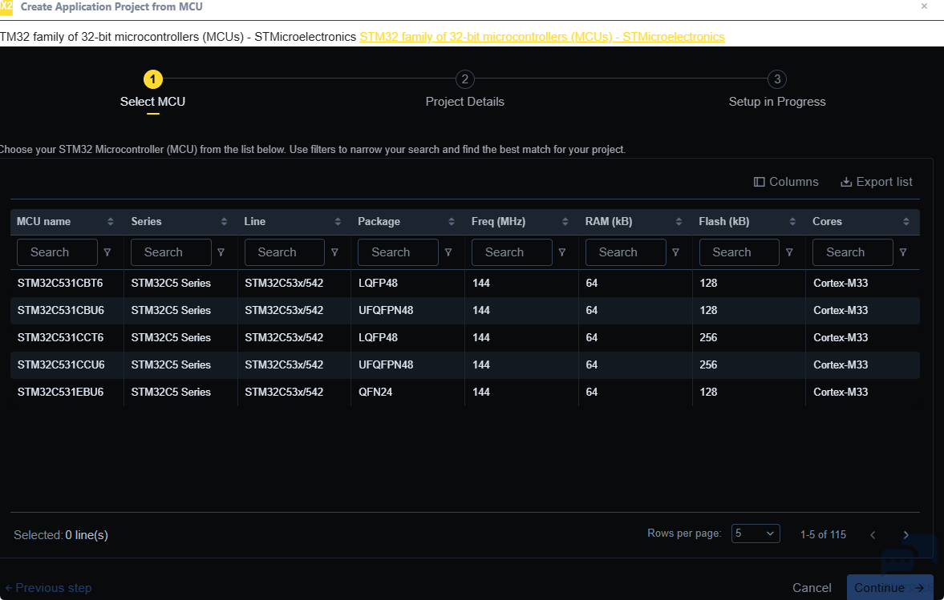Image resolution: width=944 pixels, height=600 pixels.
Task: Focus the Flash (kB) search field
Action: pos(739,252)
